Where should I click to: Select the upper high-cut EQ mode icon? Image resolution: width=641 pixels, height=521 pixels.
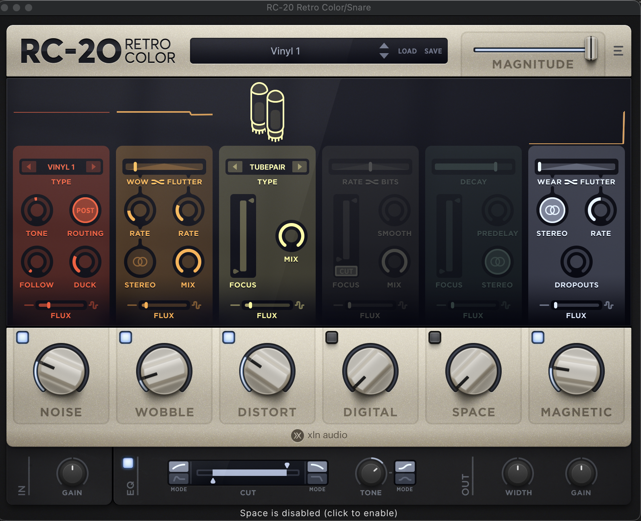(317, 467)
